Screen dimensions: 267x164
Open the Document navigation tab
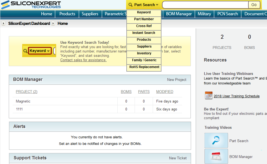pos(255,14)
